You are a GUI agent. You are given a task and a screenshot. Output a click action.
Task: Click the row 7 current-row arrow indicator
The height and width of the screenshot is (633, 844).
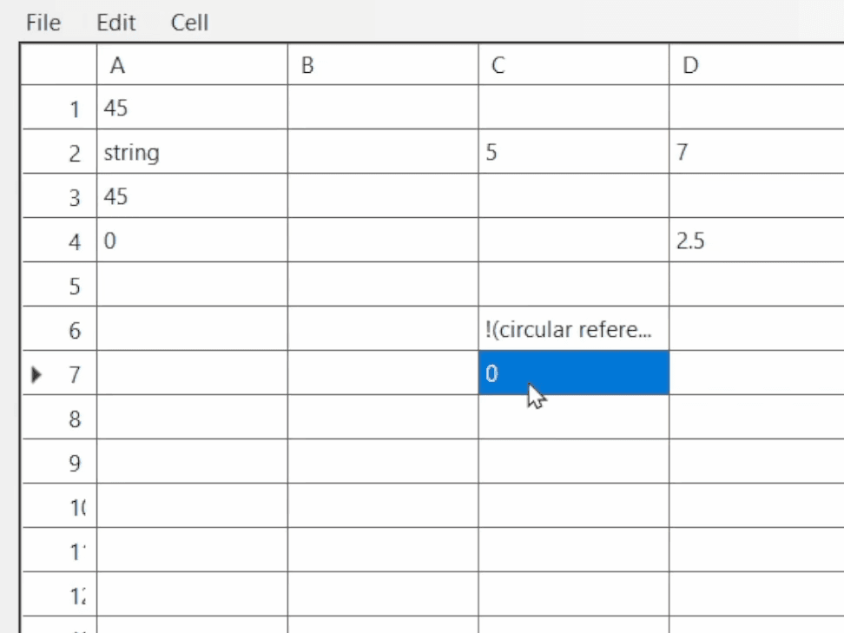(36, 374)
